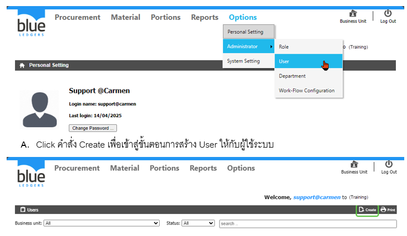Open Material menu in lower screenshot
Viewport: 407px width, 236px height.
(125, 168)
